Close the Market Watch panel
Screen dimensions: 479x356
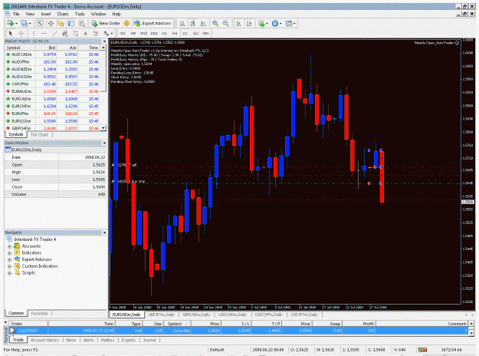(x=104, y=41)
